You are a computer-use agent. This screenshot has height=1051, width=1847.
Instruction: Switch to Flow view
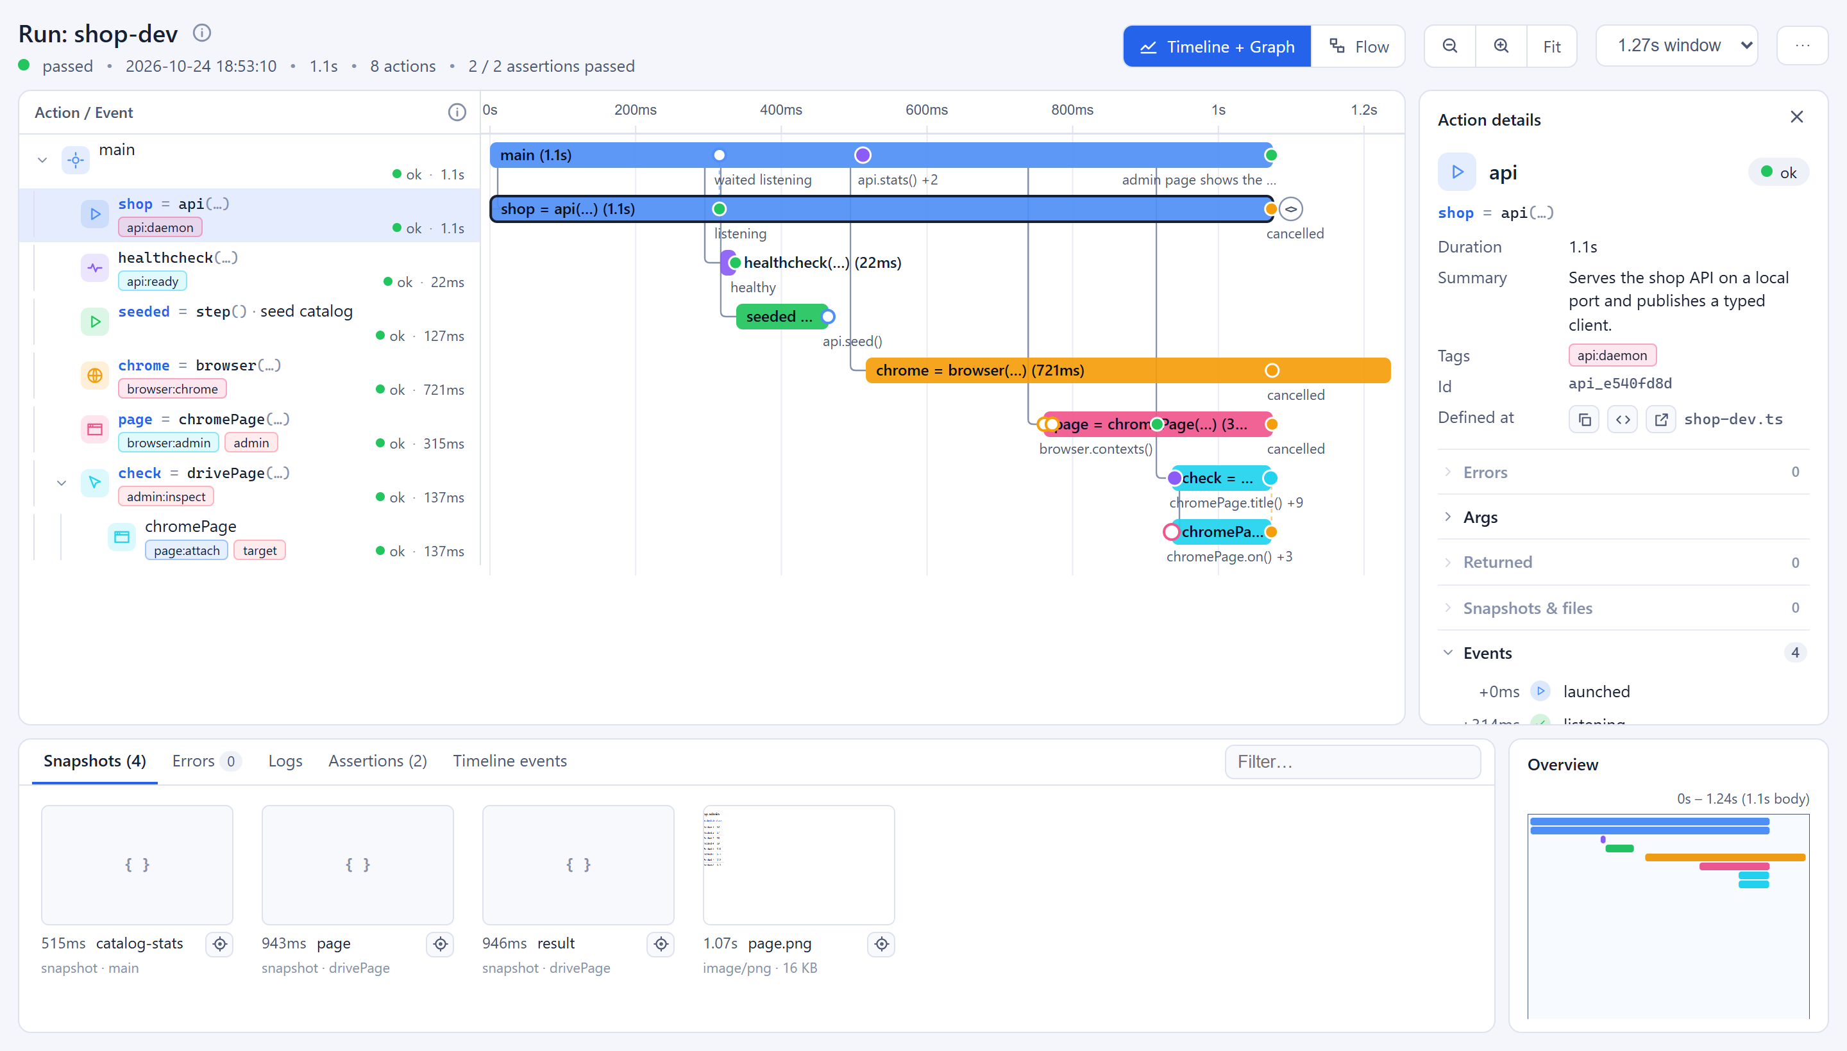point(1358,46)
